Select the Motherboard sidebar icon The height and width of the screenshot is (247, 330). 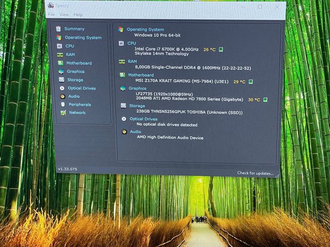(61, 63)
